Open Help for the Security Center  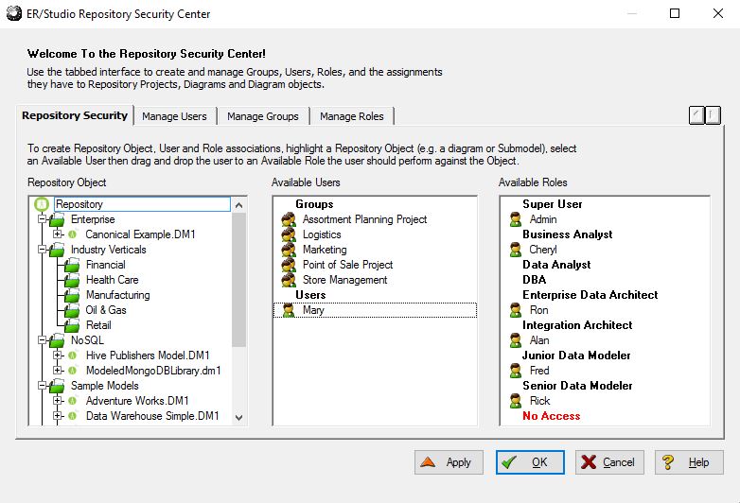[x=689, y=462]
